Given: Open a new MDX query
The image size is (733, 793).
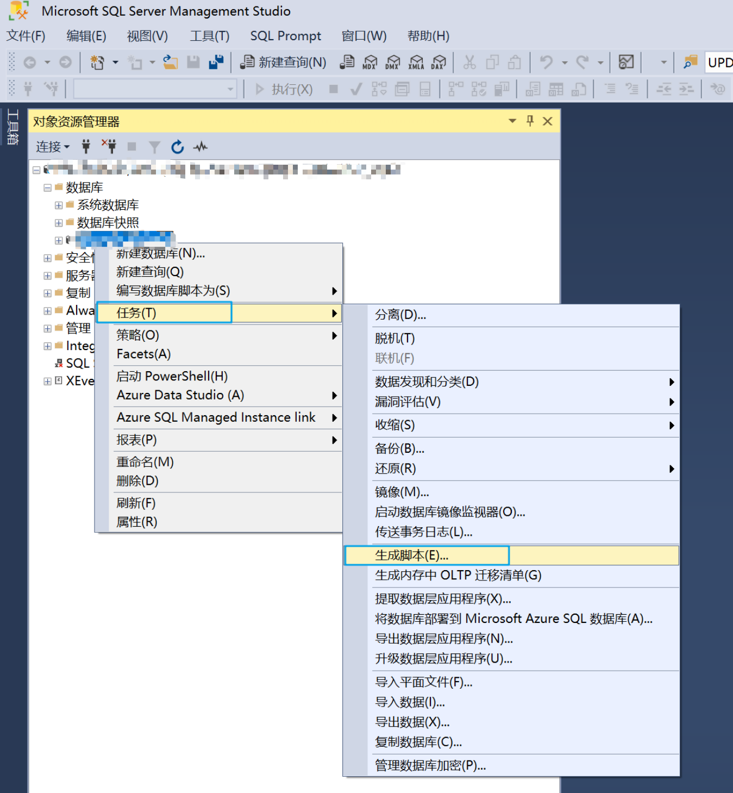Looking at the screenshot, I should tap(370, 63).
